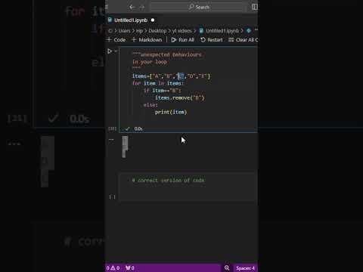Click the empty execution count brackets of second cell
The width and height of the screenshot is (363, 272).
[x=112, y=196]
